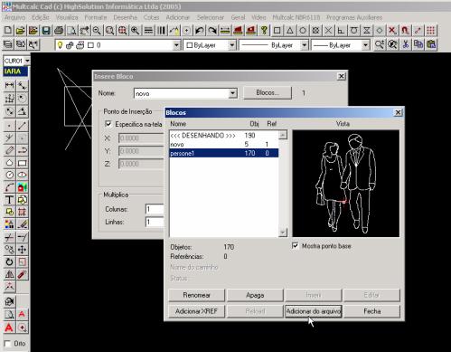Open the second ByLayer lineweight dropdown
This screenshot has width=451, height=352.
pos(365,45)
